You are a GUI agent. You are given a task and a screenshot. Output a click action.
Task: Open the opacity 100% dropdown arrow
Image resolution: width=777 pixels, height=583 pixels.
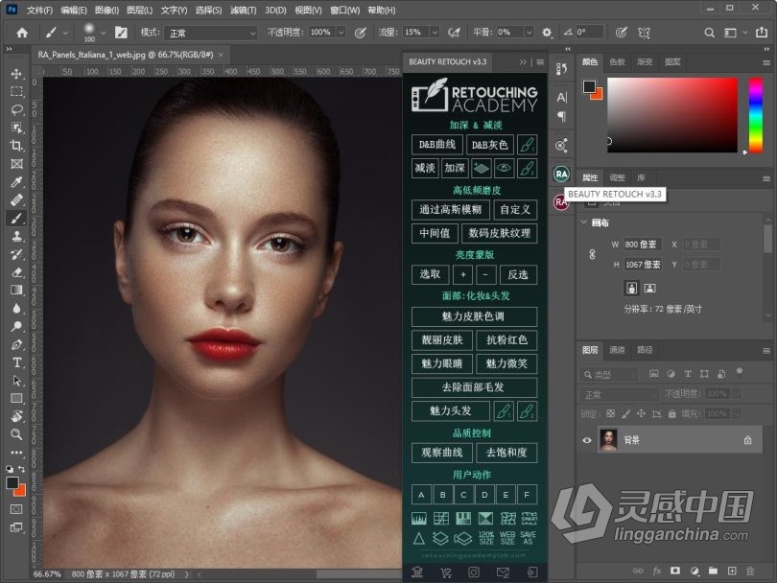tap(341, 33)
